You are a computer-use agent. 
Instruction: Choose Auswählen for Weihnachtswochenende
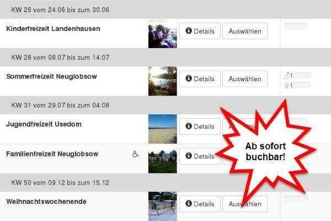(x=245, y=204)
